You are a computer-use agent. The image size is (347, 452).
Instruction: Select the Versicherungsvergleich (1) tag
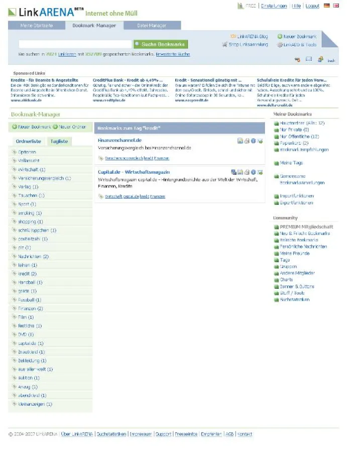pyautogui.click(x=44, y=178)
